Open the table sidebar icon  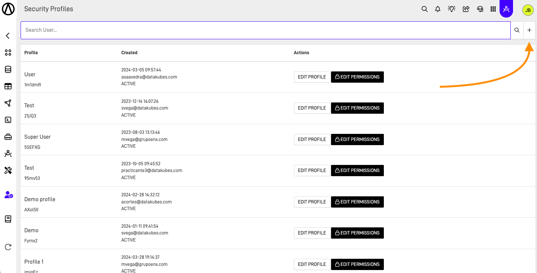pos(8,86)
